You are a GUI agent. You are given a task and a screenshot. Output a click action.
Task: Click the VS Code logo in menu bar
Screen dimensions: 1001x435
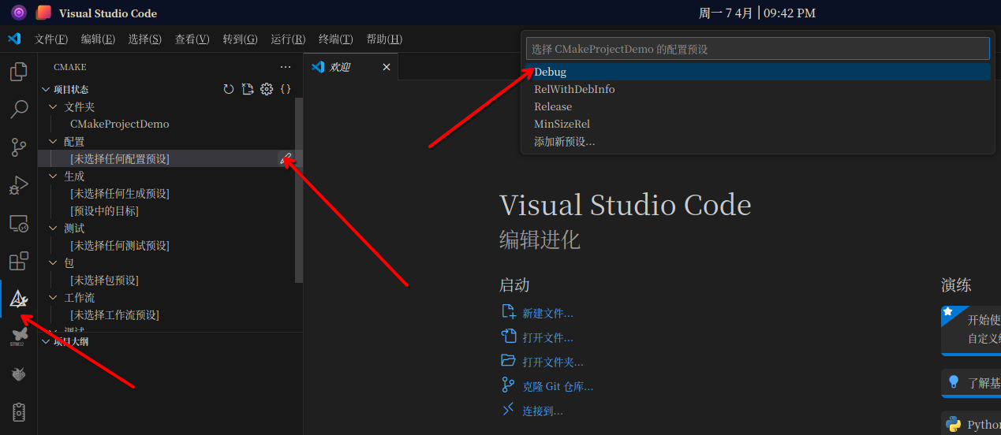[13, 39]
